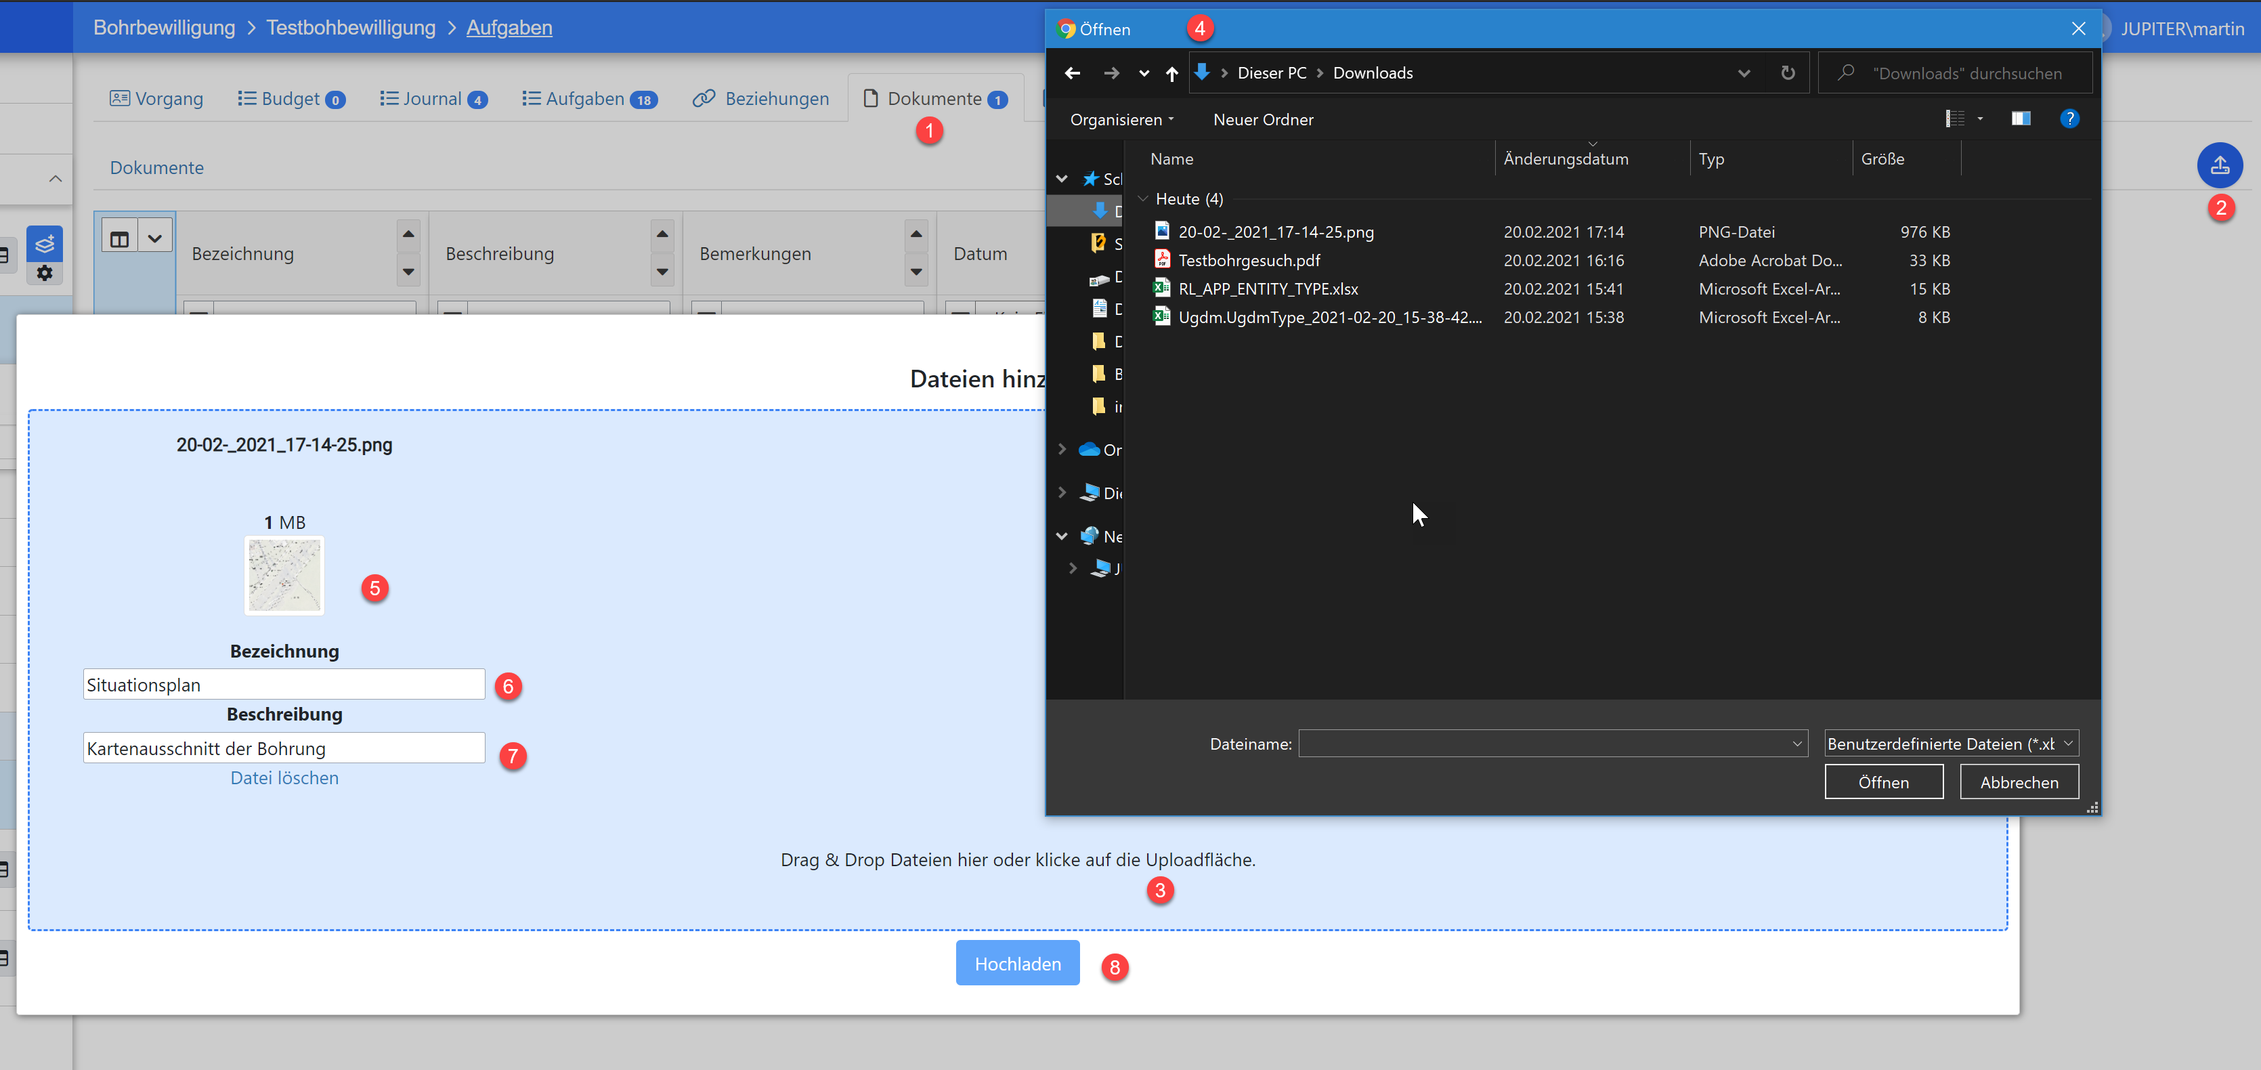Click Neuer Ordner button
This screenshot has height=1070, width=2261.
(1263, 119)
